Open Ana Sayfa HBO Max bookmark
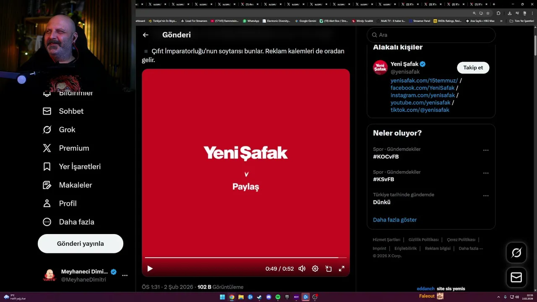This screenshot has width=537, height=302. coord(480,21)
